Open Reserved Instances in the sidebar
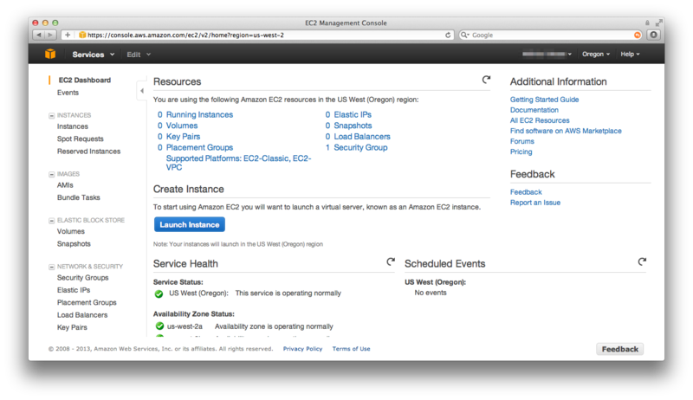The width and height of the screenshot is (693, 400). (88, 151)
